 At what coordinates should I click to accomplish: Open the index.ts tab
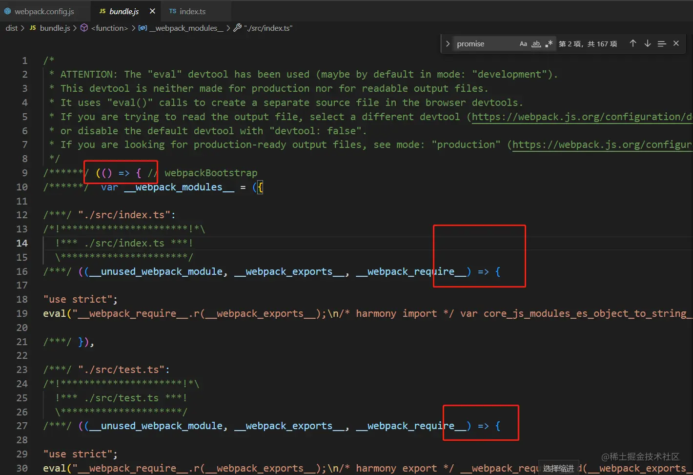[x=192, y=11]
